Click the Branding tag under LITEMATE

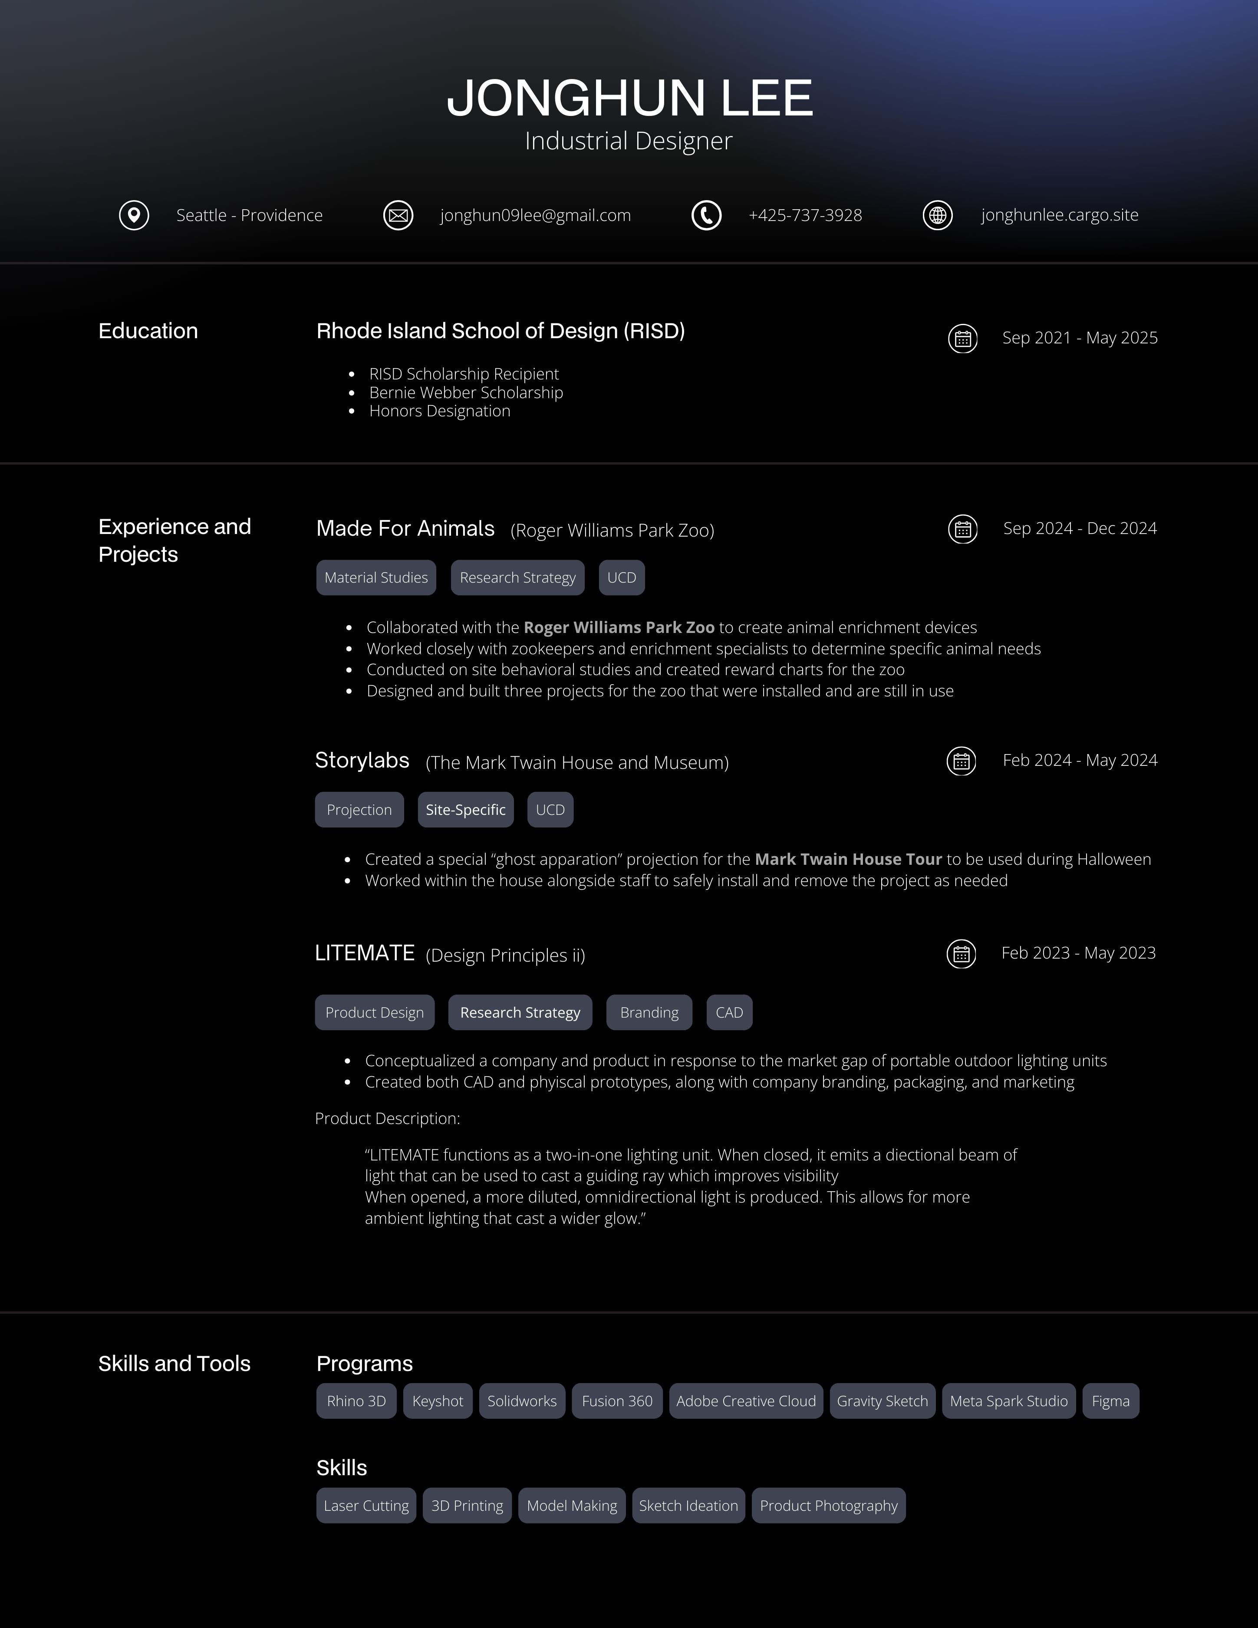(x=649, y=1012)
